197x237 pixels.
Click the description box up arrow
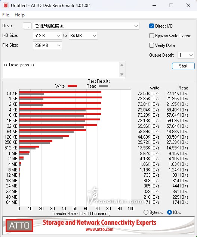122,65
